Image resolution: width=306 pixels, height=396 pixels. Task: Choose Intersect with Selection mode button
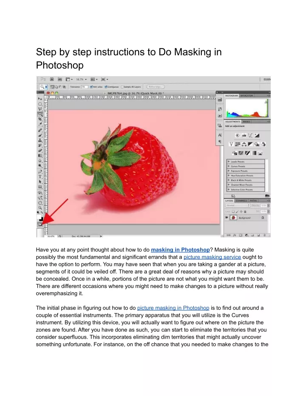64,87
